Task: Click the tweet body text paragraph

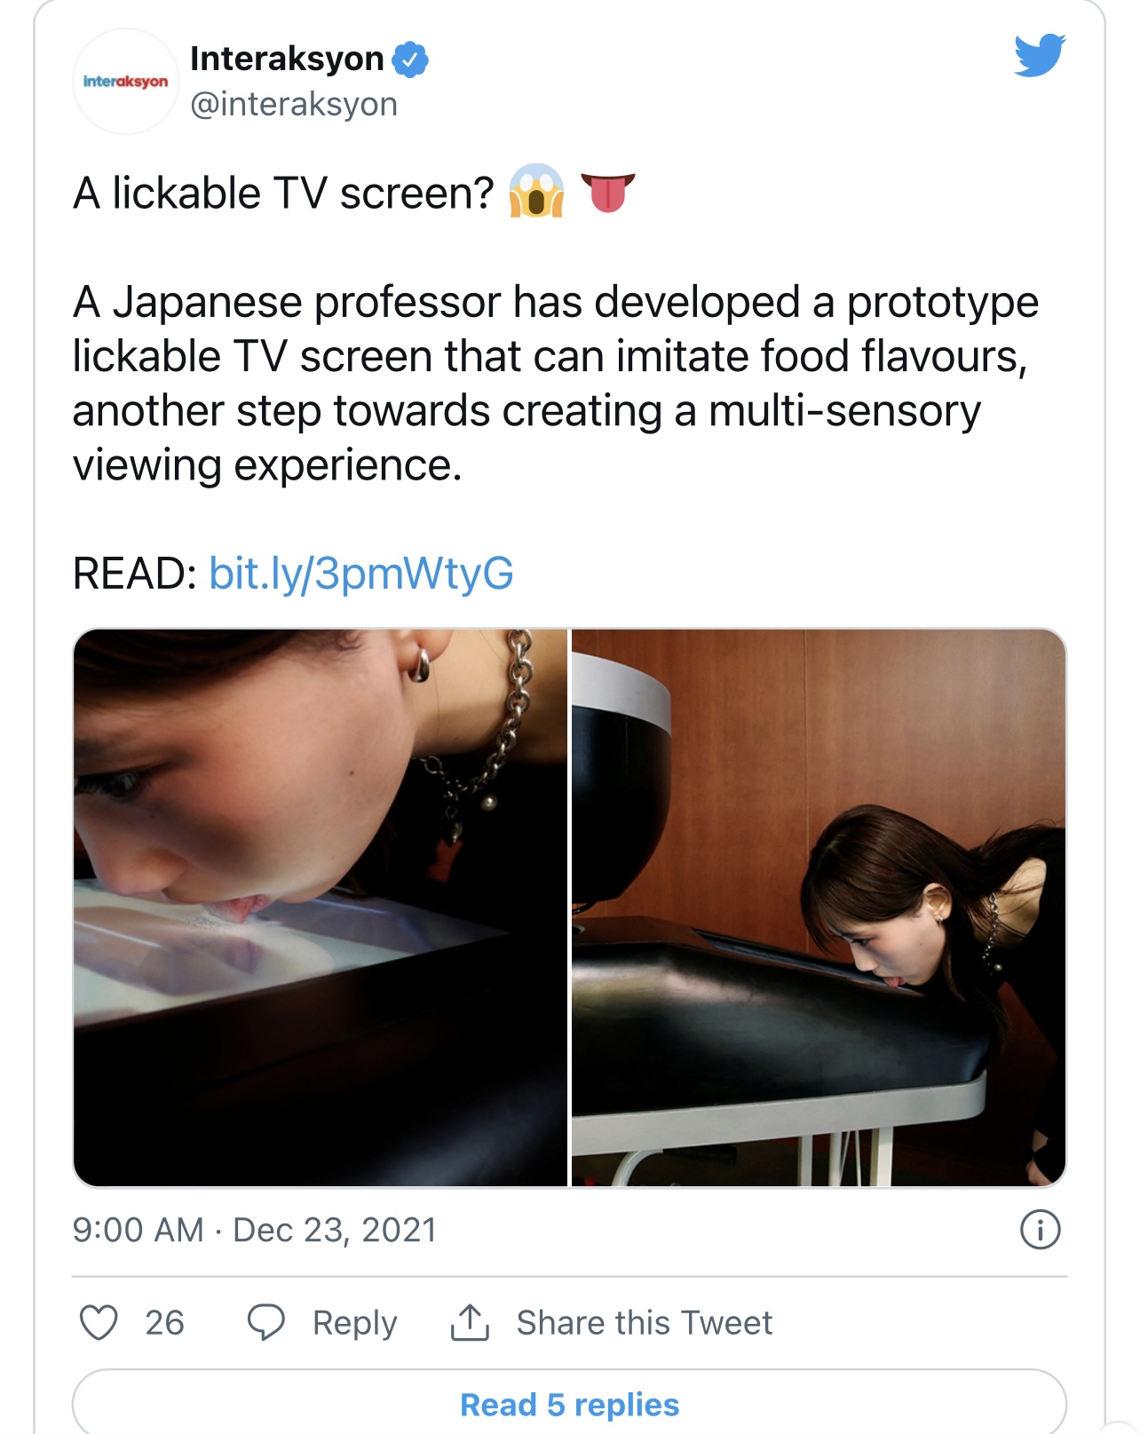Action: pyautogui.click(x=555, y=383)
